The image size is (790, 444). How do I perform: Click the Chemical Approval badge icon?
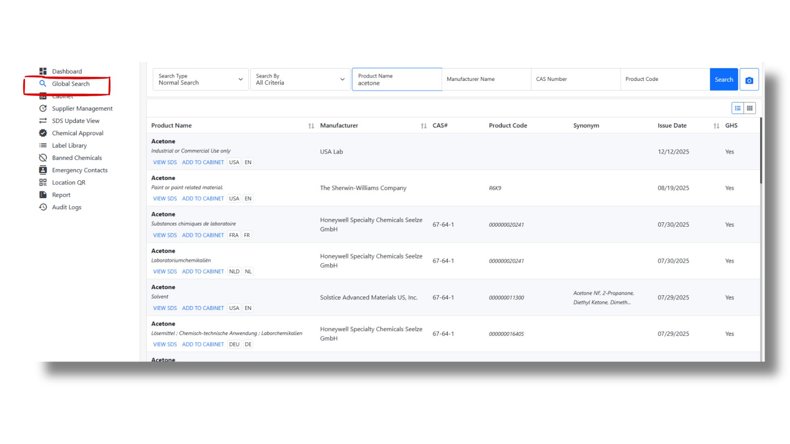[43, 133]
